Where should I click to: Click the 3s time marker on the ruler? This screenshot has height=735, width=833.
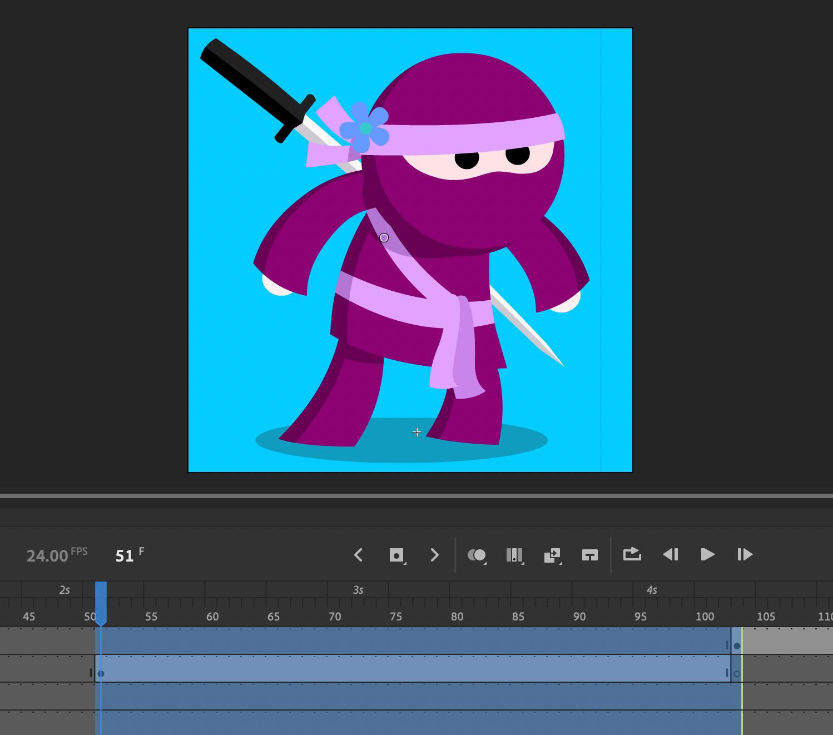358,590
